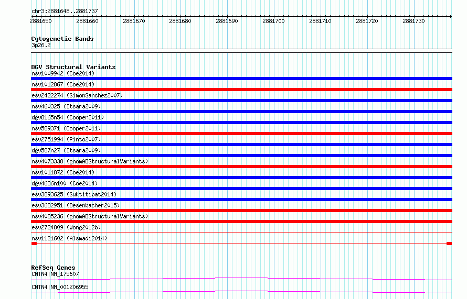Click the chr3:2881648..2881737 region label
This screenshot has height=299, width=467.
point(65,11)
